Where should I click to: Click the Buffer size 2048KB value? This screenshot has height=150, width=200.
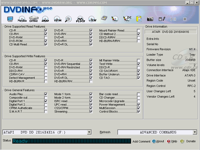pyautogui.click(x=190, y=60)
